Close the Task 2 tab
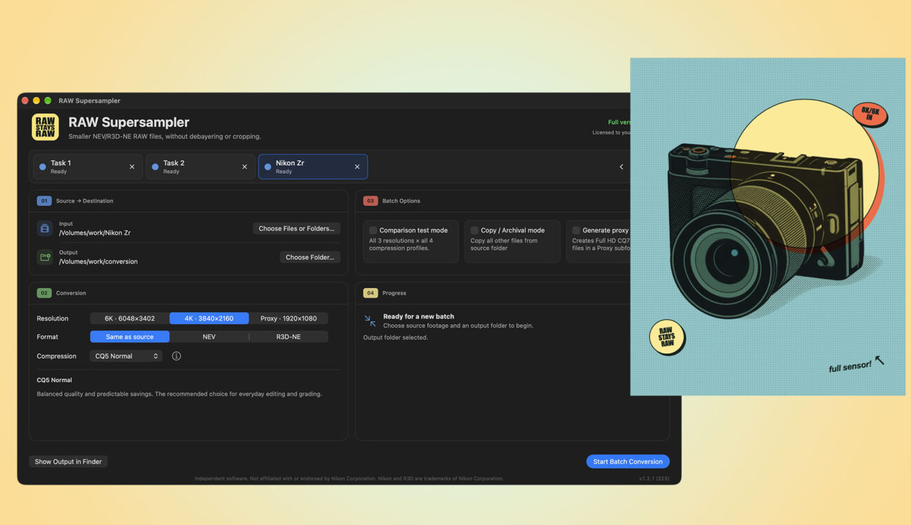The height and width of the screenshot is (525, 911). click(245, 167)
